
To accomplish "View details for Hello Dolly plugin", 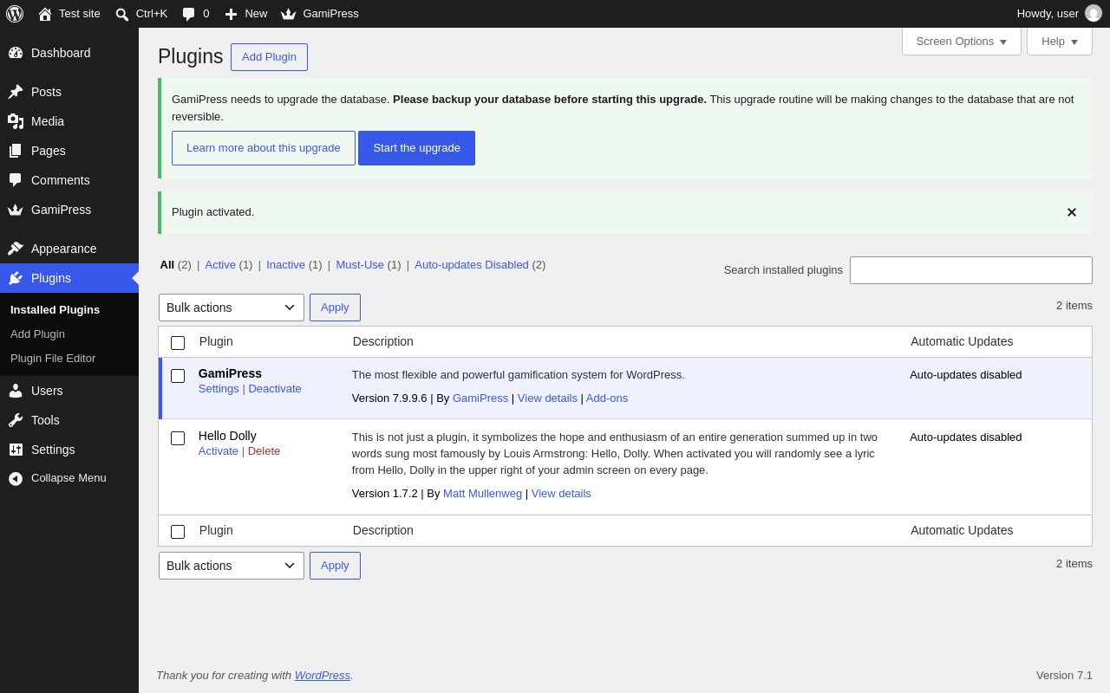I will tap(561, 494).
